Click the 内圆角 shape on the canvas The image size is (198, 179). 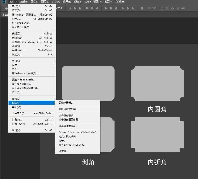tap(157, 83)
